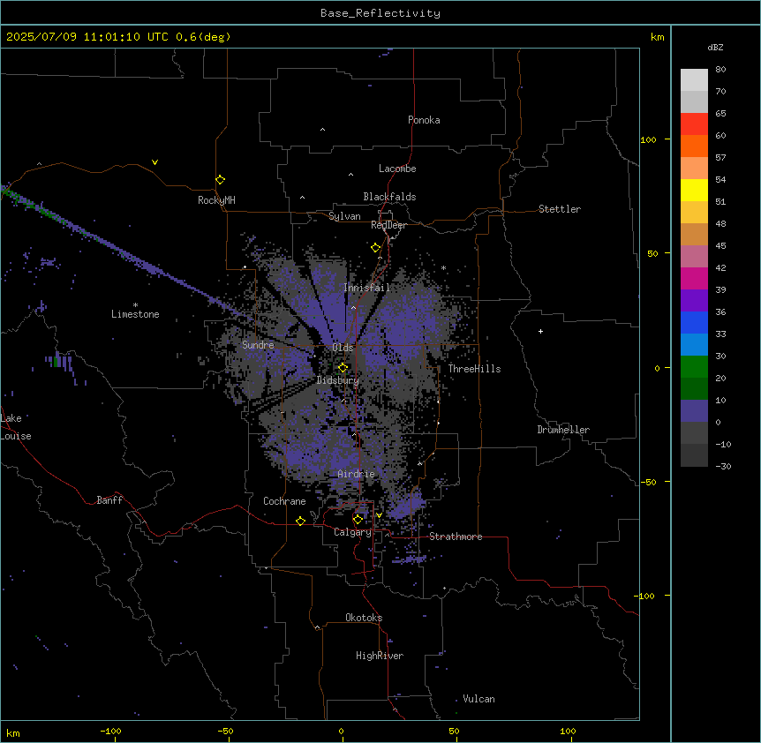Screen dimensions: 761x743
Task: Click the asterisk marker above Limestone
Action: (135, 305)
